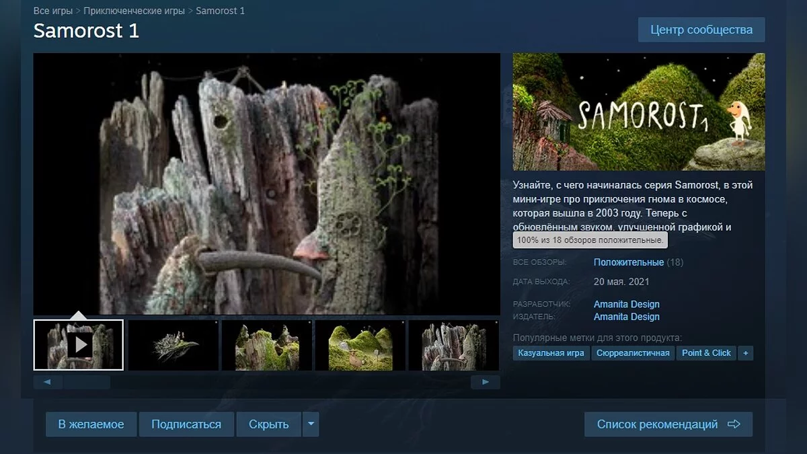
Task: Click the Центр сообщества button
Action: [x=701, y=30]
